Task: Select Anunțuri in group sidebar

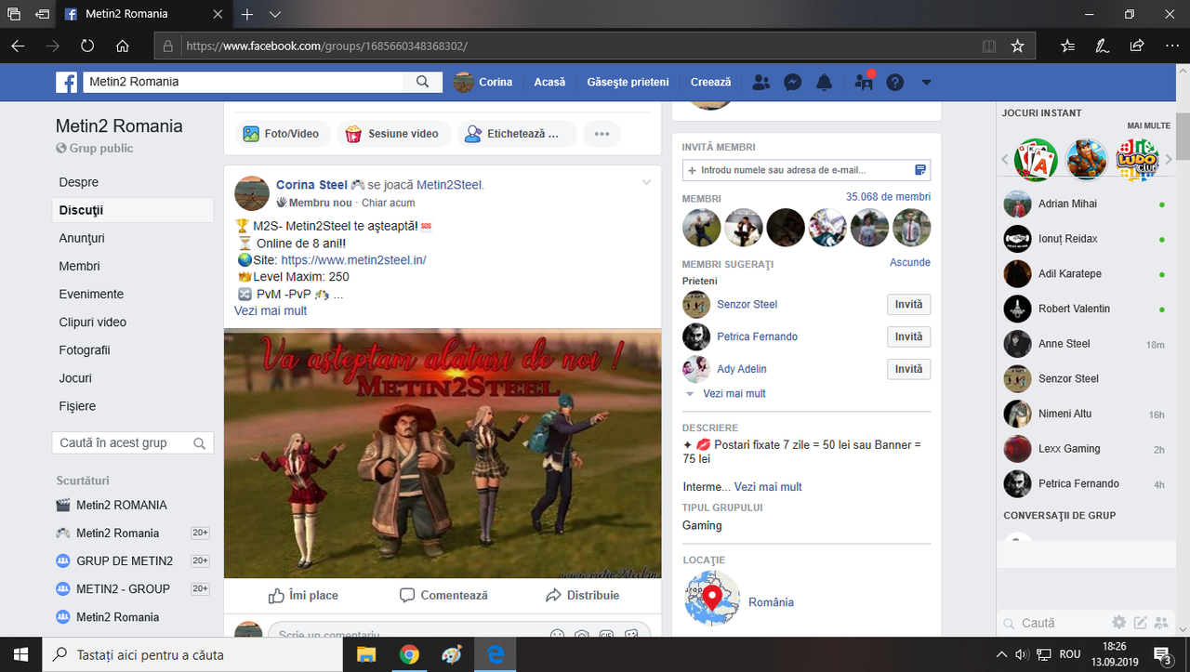Action: pyautogui.click(x=82, y=238)
